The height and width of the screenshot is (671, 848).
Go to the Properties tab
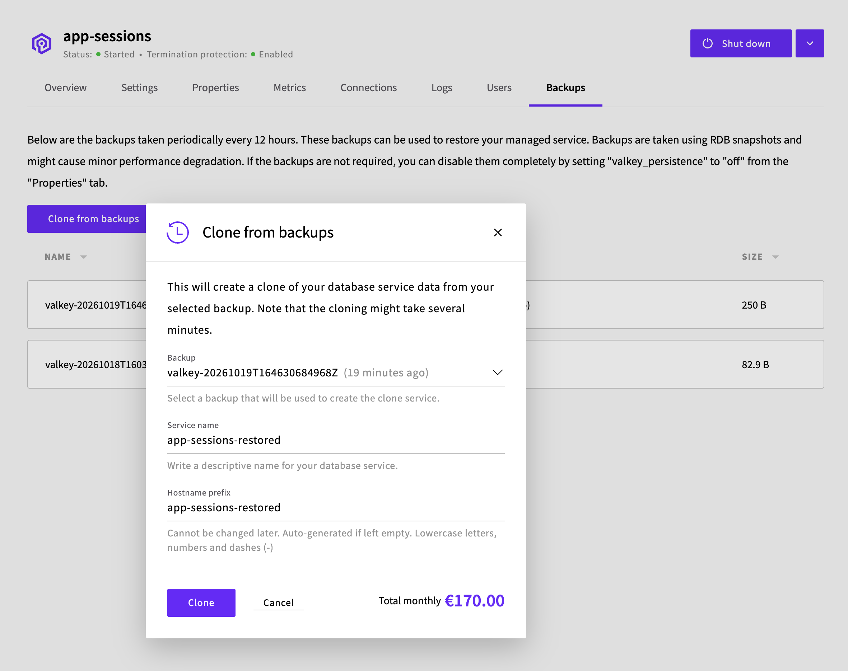(x=215, y=88)
